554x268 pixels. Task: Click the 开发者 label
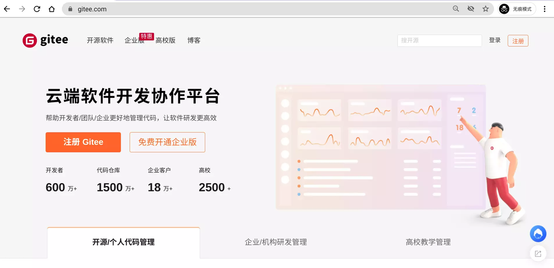[x=54, y=170]
